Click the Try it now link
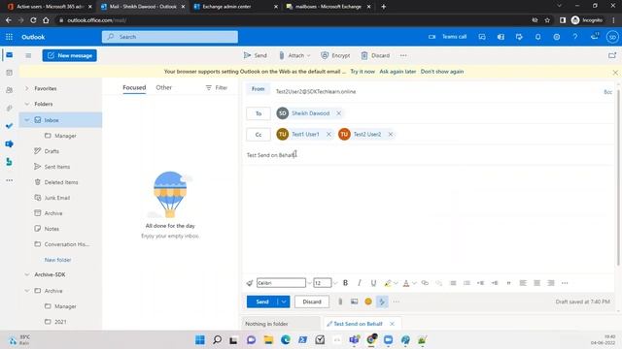 (x=363, y=72)
